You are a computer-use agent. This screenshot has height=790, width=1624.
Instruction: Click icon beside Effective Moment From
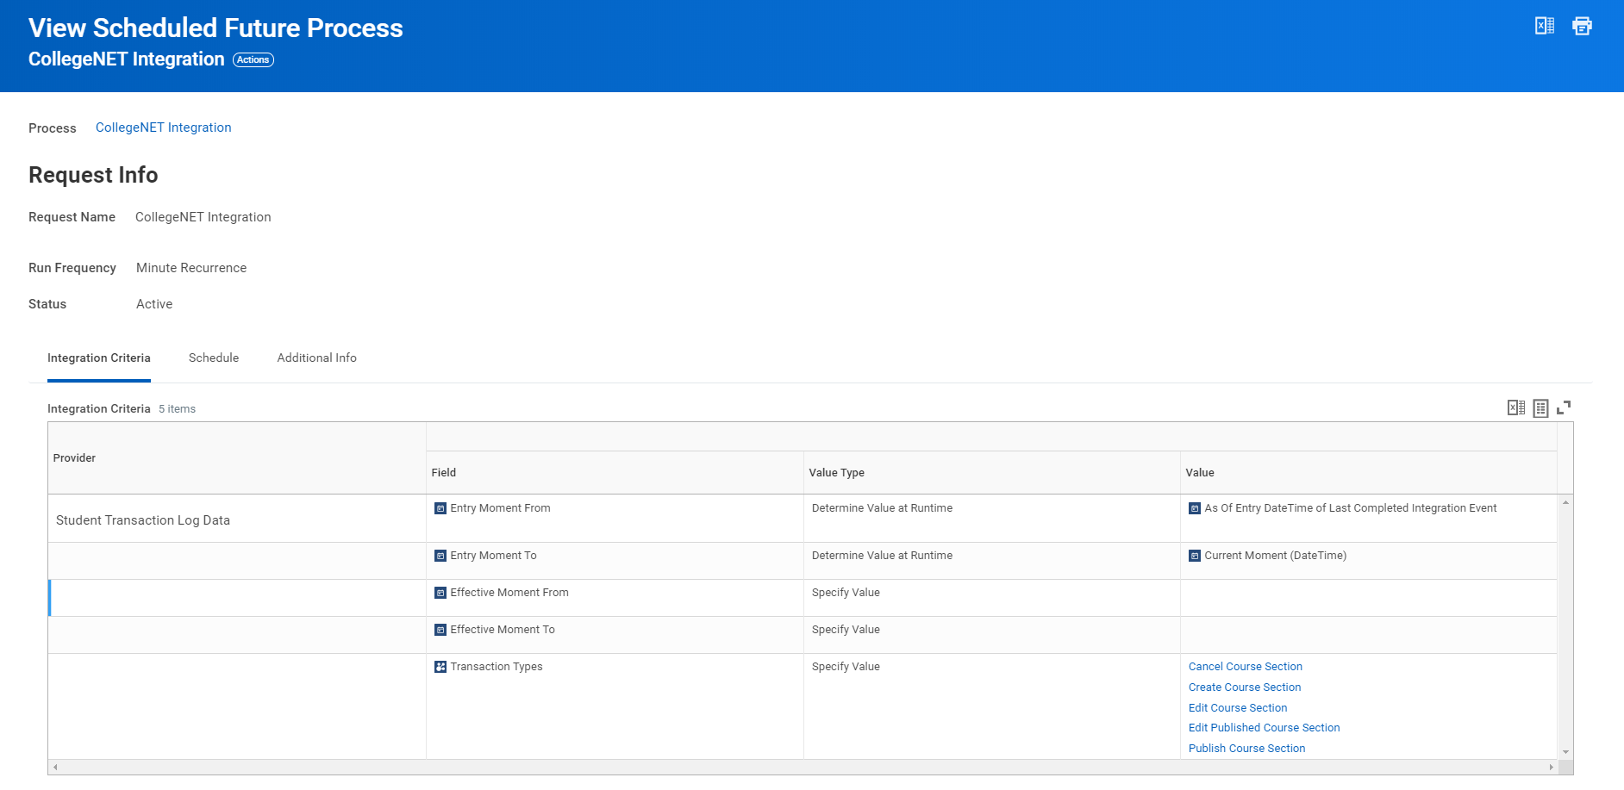(440, 593)
